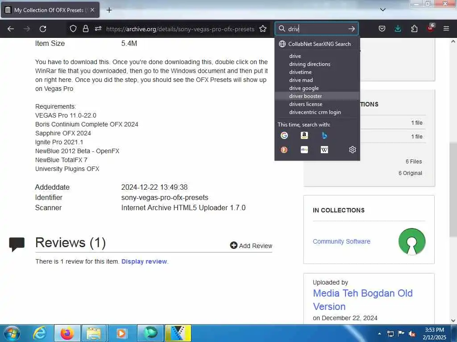Save page to Pocket
The image size is (457, 342).
tap(382, 29)
